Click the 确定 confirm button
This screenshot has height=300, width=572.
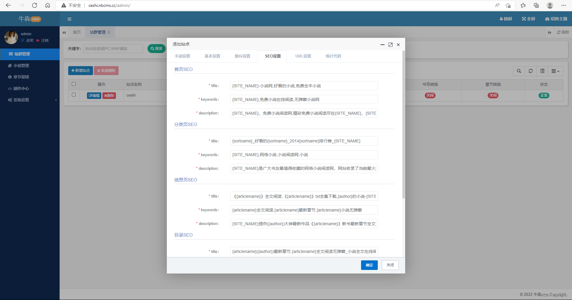369,265
